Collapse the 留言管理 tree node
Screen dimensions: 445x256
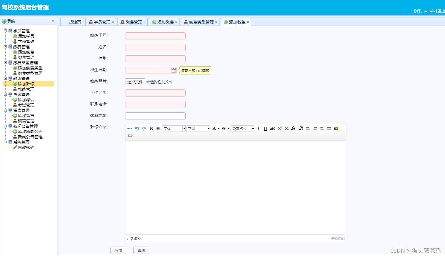tap(5, 110)
